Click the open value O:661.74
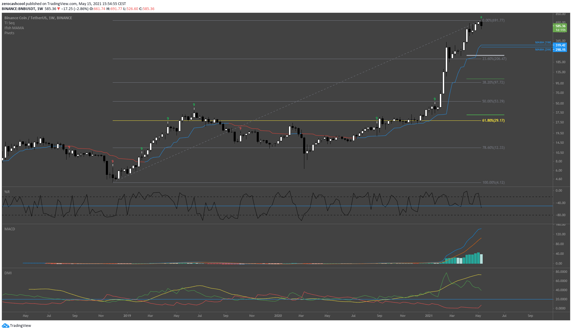This screenshot has width=572, height=331. pos(98,9)
